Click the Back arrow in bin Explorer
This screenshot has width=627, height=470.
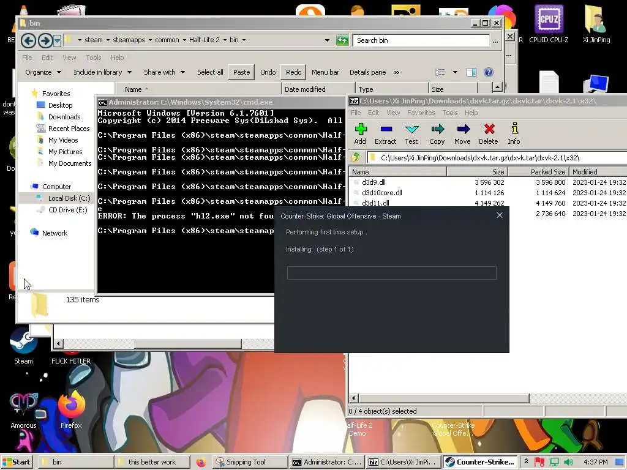pyautogui.click(x=28, y=40)
